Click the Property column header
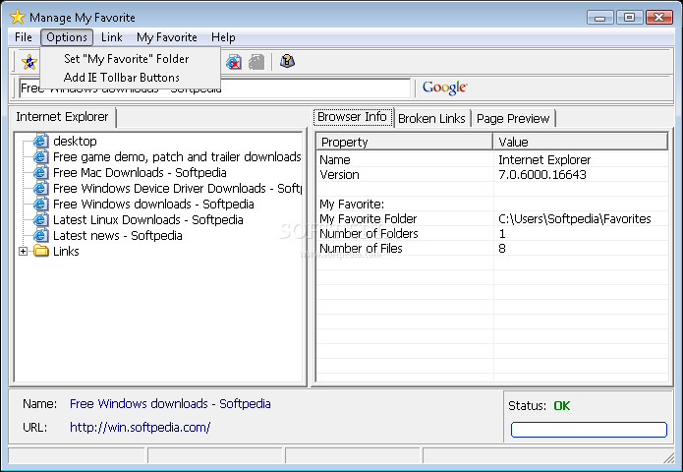The height and width of the screenshot is (472, 683). (405, 142)
